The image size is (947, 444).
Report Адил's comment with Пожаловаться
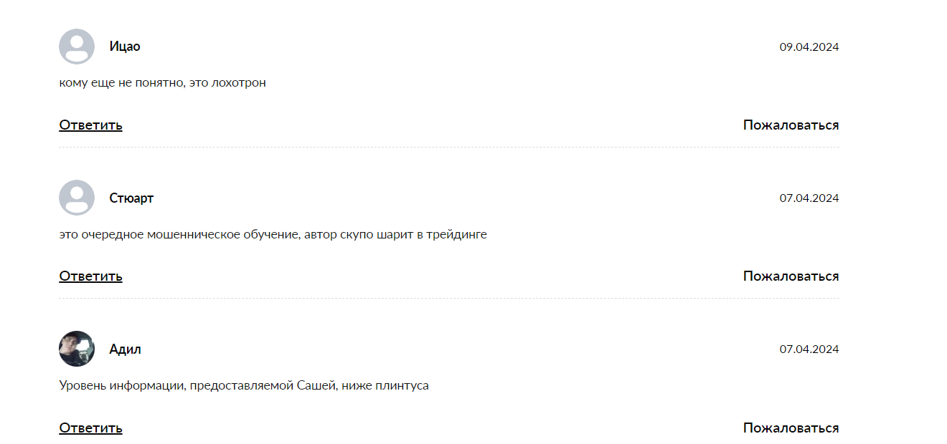(791, 428)
